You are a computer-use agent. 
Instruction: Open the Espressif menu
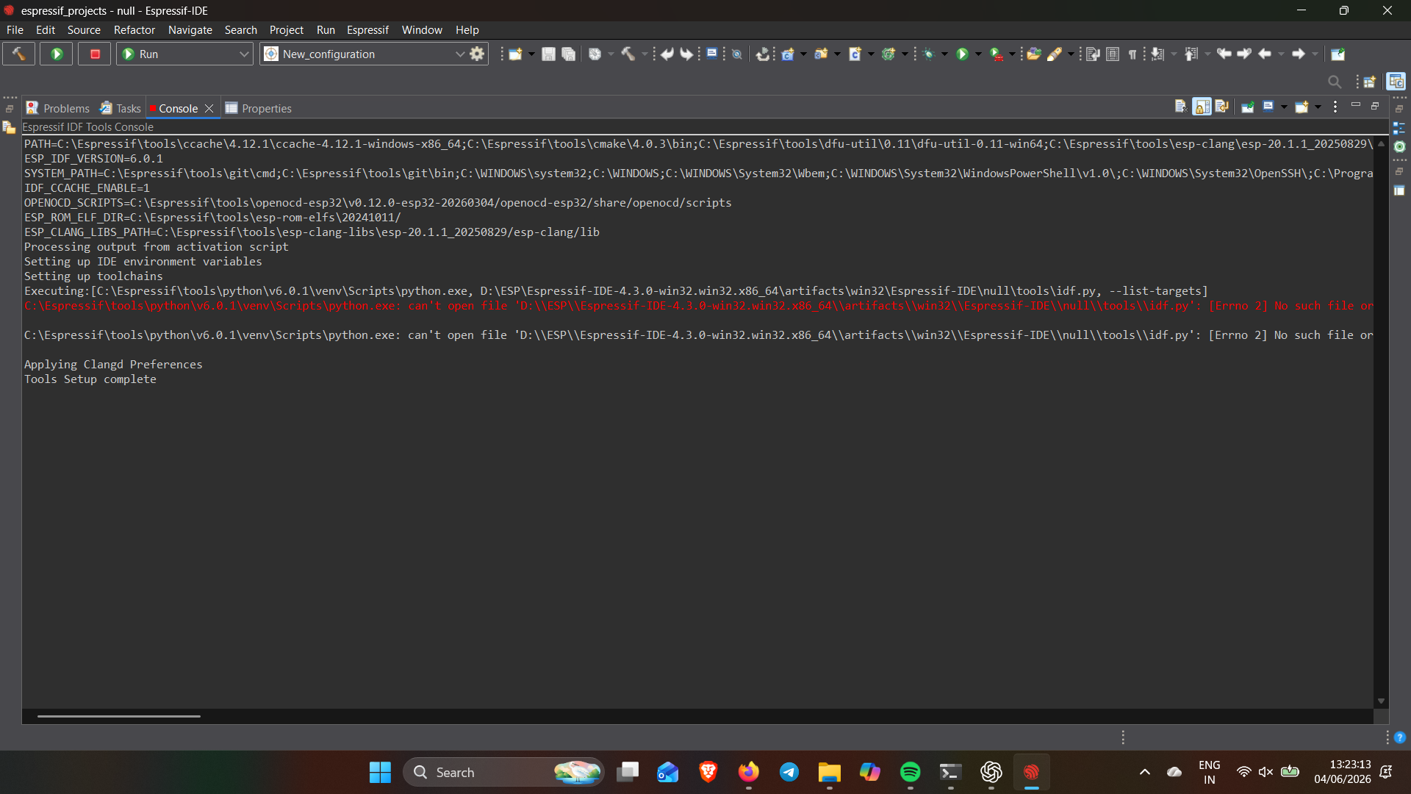[x=367, y=29]
